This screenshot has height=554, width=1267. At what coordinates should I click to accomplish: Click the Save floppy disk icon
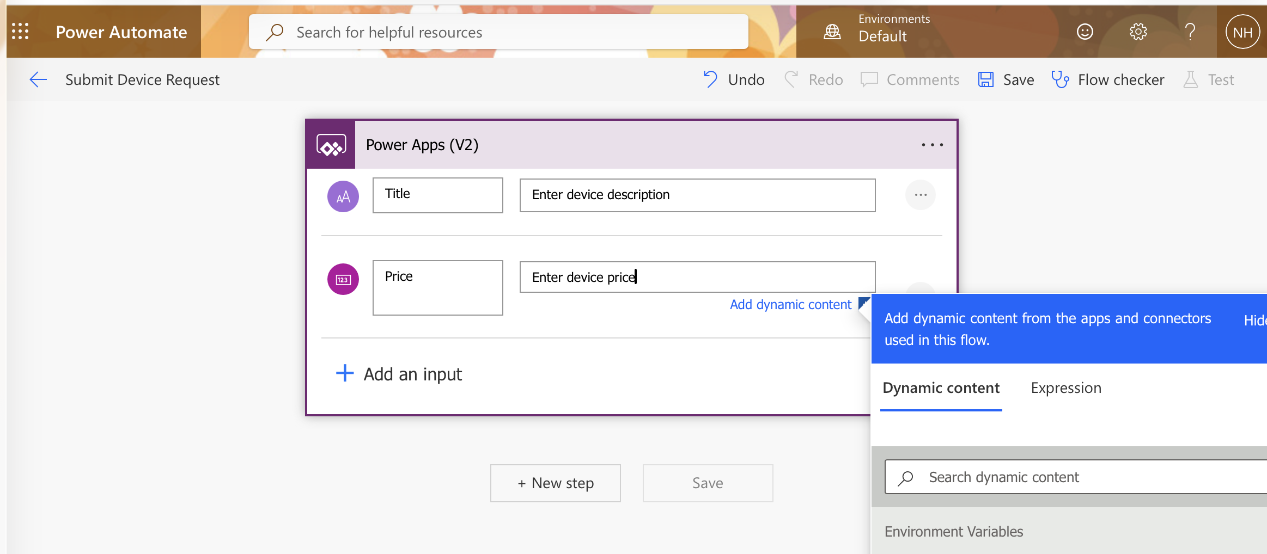point(986,79)
